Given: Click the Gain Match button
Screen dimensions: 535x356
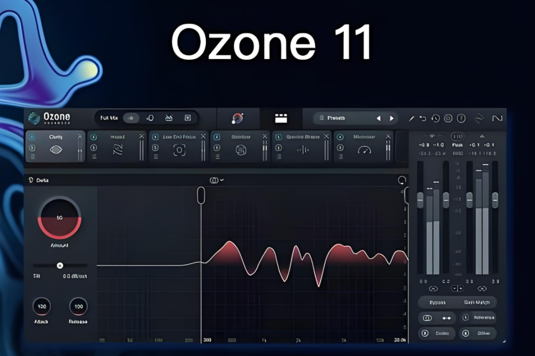Looking at the screenshot, I should coord(476,302).
